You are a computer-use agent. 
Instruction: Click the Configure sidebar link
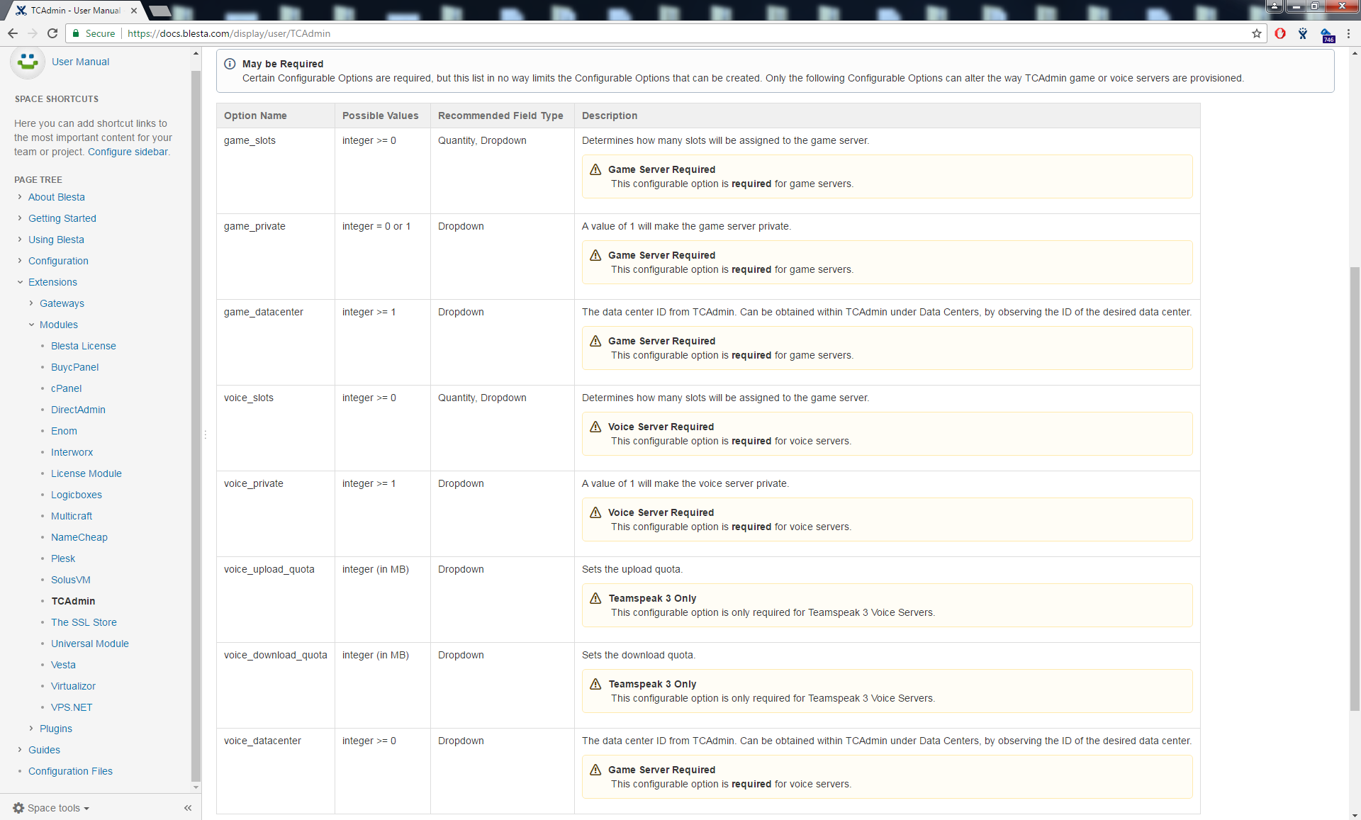(128, 152)
